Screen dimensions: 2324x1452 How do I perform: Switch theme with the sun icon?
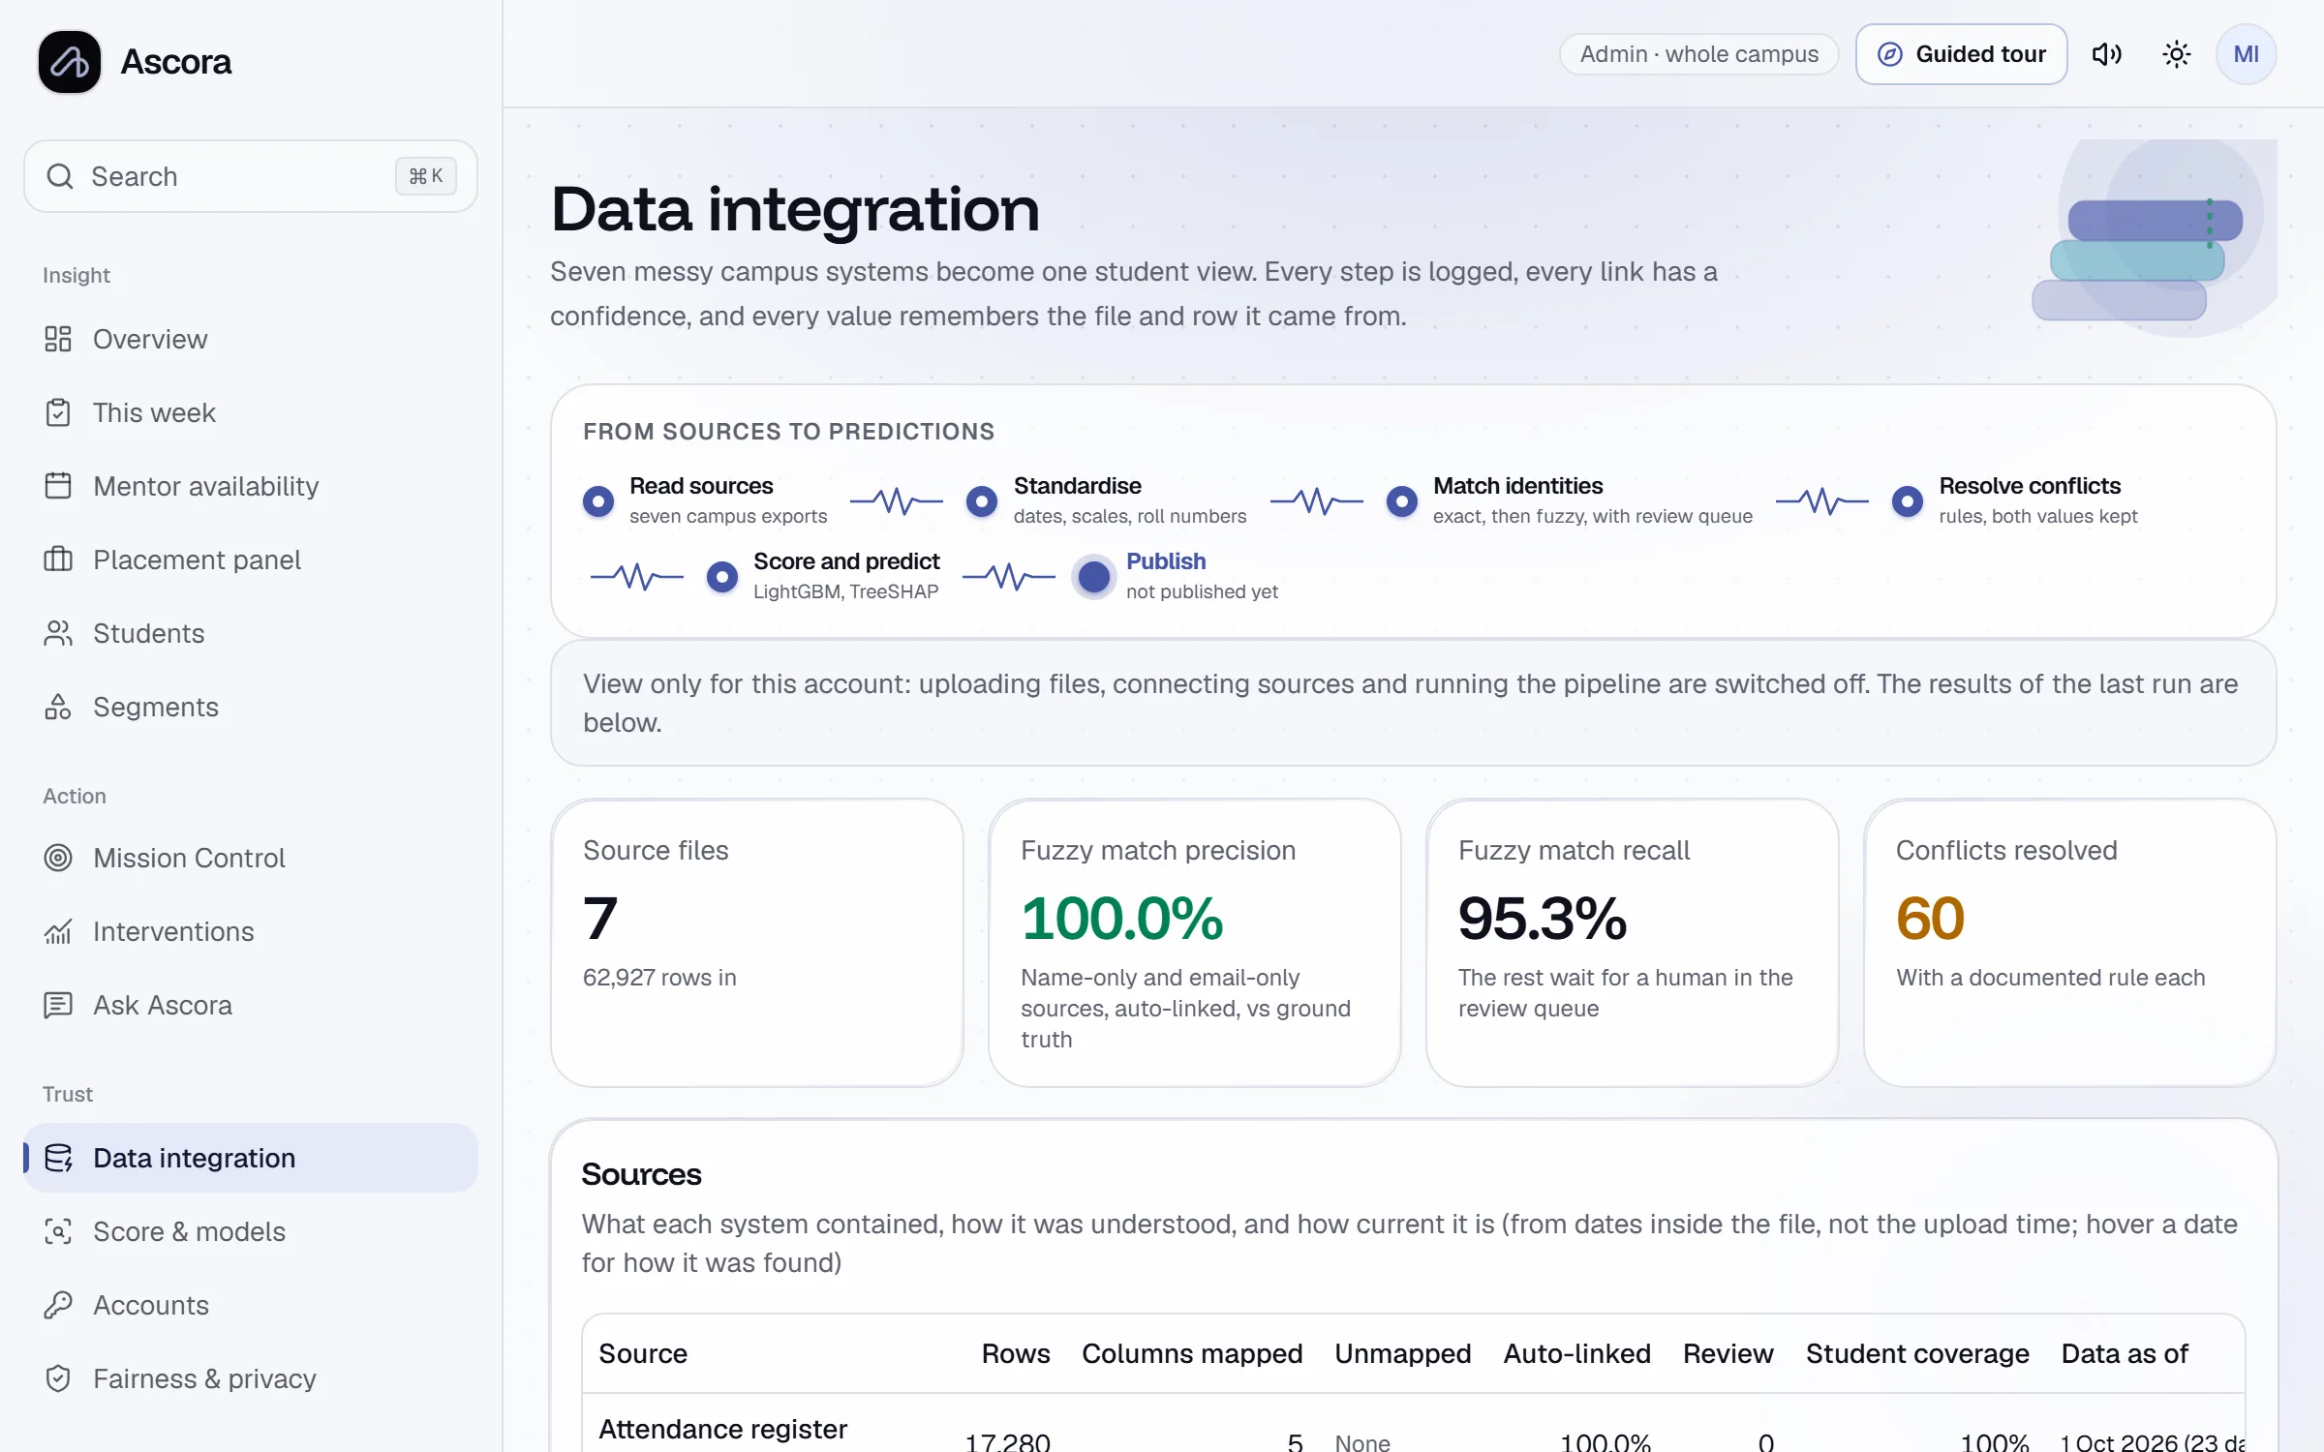tap(2177, 54)
